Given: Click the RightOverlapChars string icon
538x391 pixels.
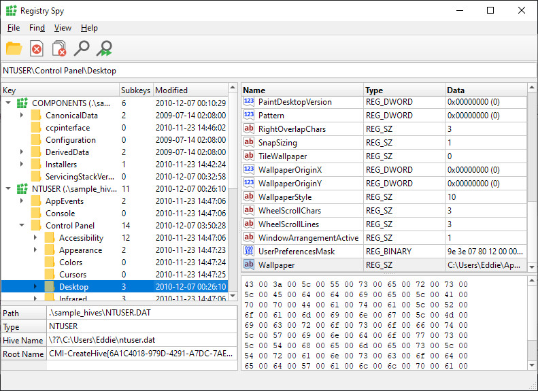Looking at the screenshot, I should click(249, 129).
